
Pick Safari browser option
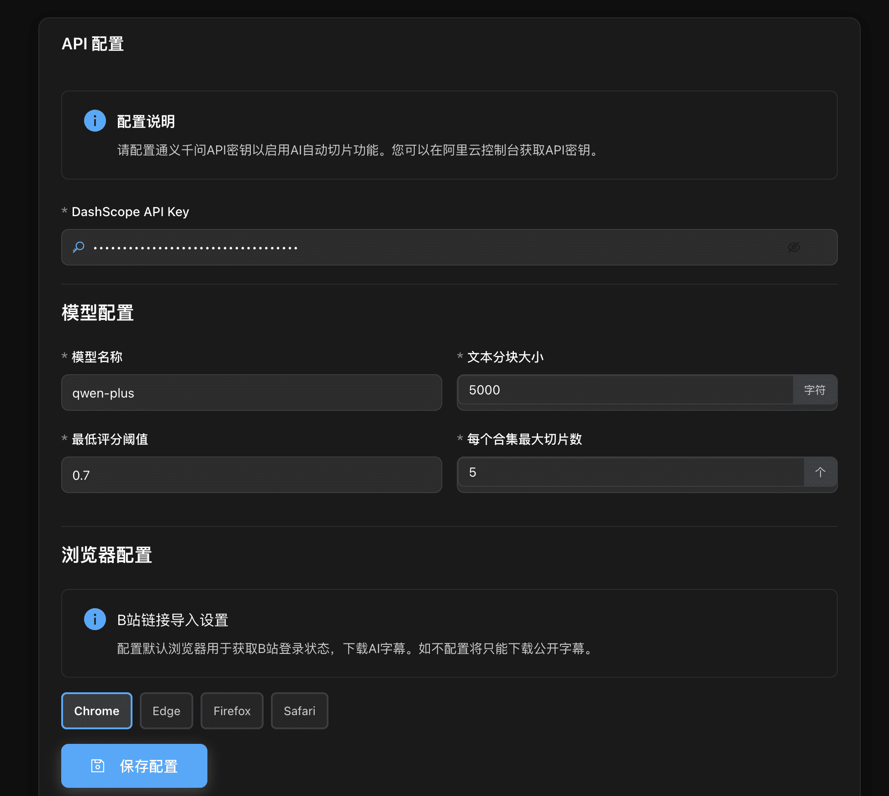point(300,711)
